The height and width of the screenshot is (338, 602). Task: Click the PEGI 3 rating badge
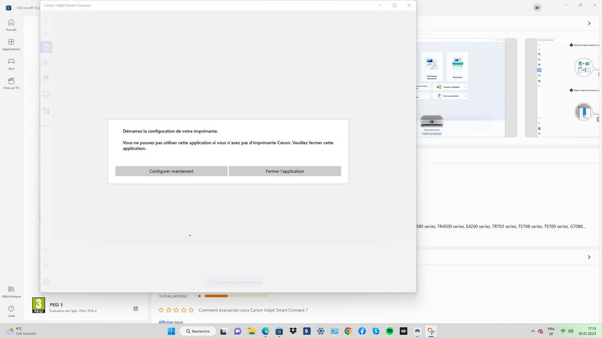[39, 306]
